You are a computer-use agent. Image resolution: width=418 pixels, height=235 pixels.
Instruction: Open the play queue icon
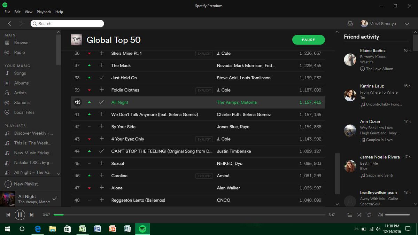(x=350, y=215)
